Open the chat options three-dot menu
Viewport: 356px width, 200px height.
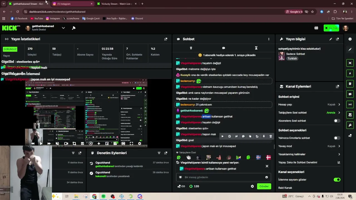pos(269,39)
